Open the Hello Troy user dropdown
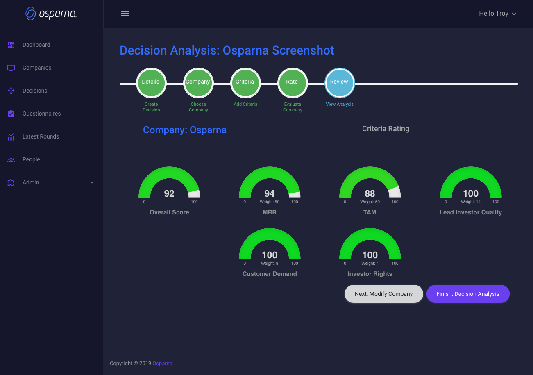This screenshot has width=533, height=375. coord(497,14)
